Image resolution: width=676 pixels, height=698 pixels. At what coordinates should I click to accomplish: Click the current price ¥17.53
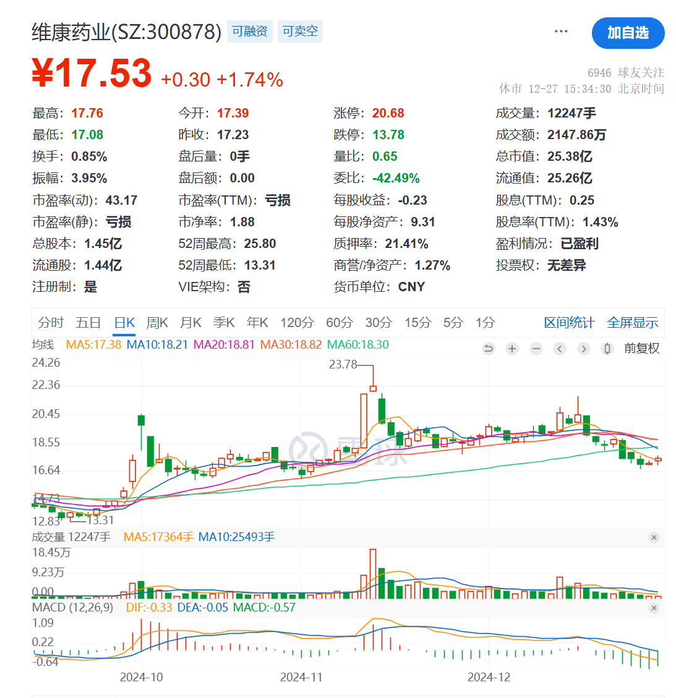(92, 73)
